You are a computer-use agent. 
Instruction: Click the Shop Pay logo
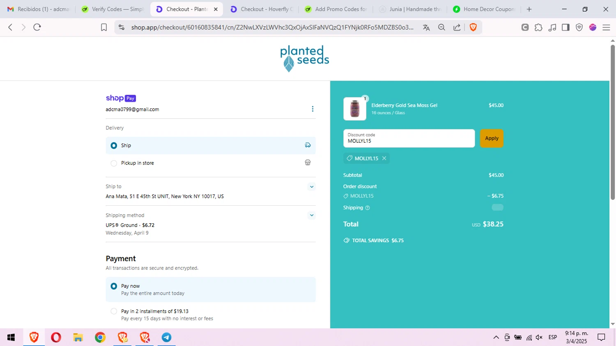point(121,98)
